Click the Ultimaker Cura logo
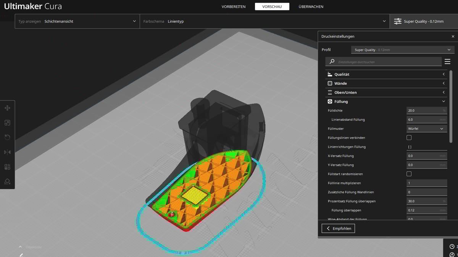This screenshot has width=458, height=257. 33,6
